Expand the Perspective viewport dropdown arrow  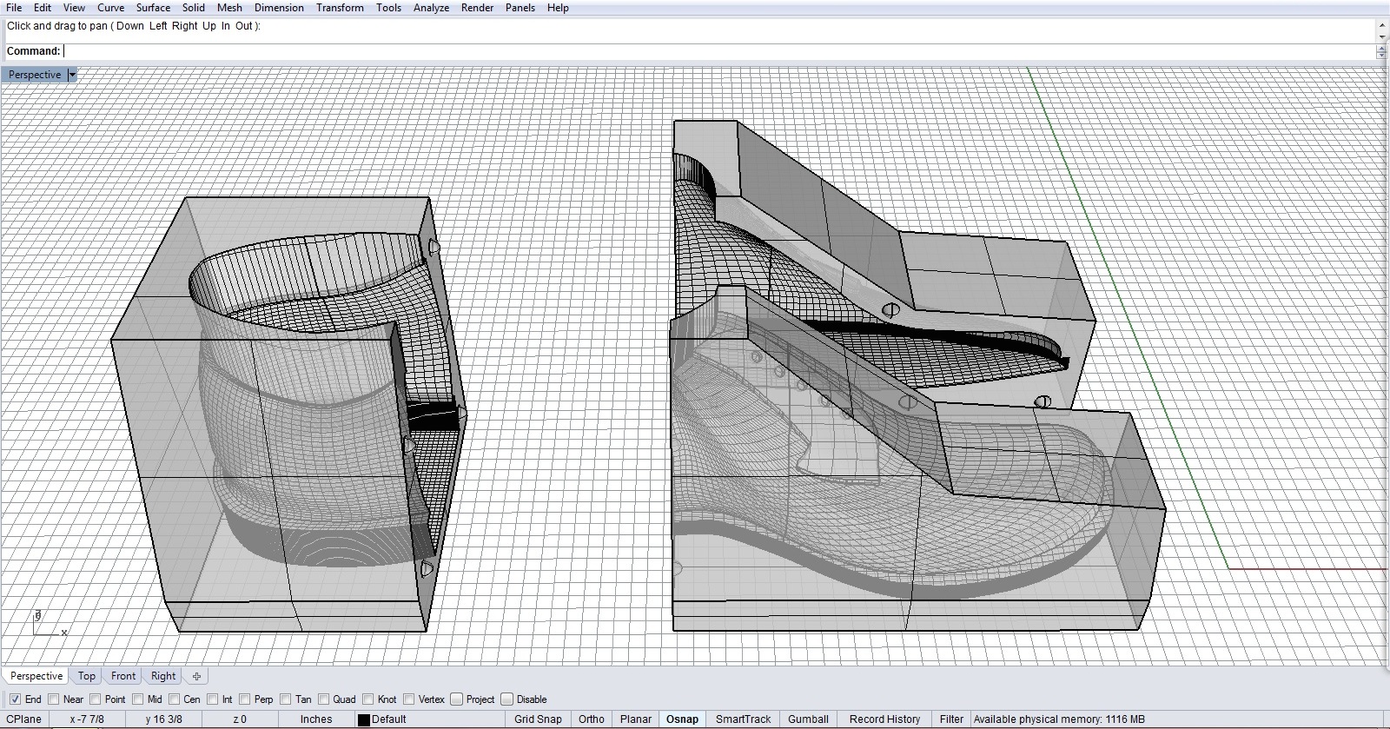click(x=72, y=75)
